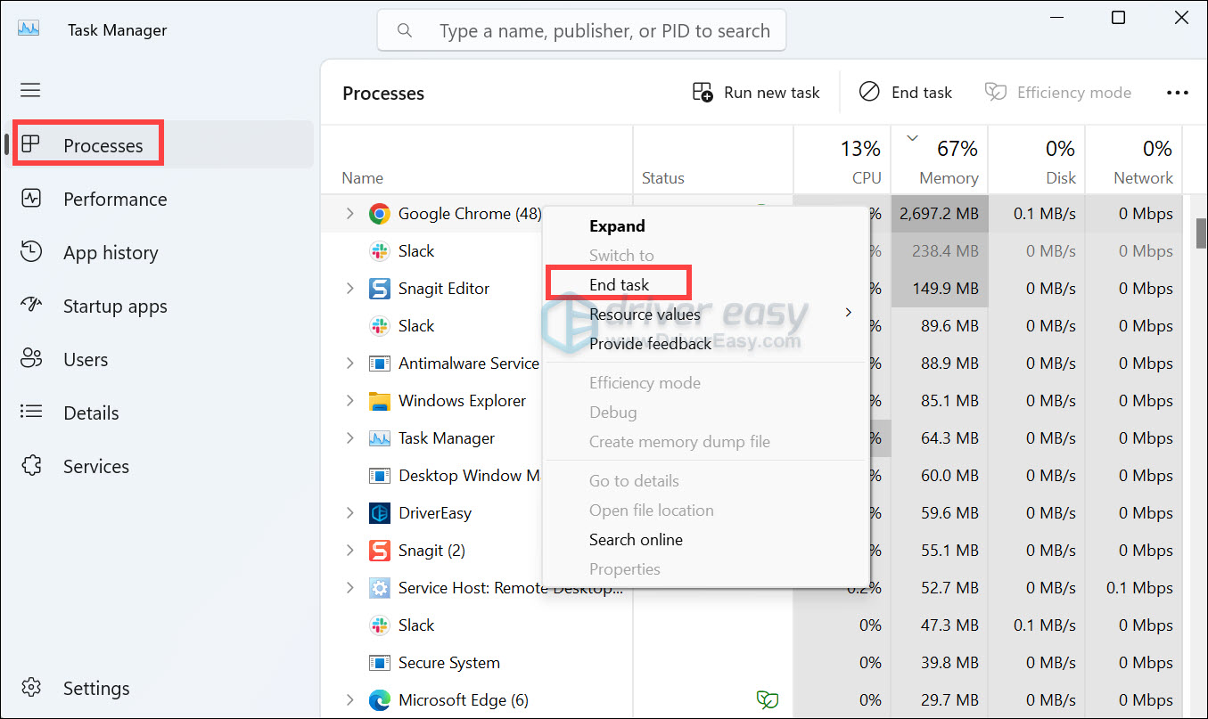Screen dimensions: 1208x719
Task: Click the Task Manager process row icon
Action: [380, 438]
